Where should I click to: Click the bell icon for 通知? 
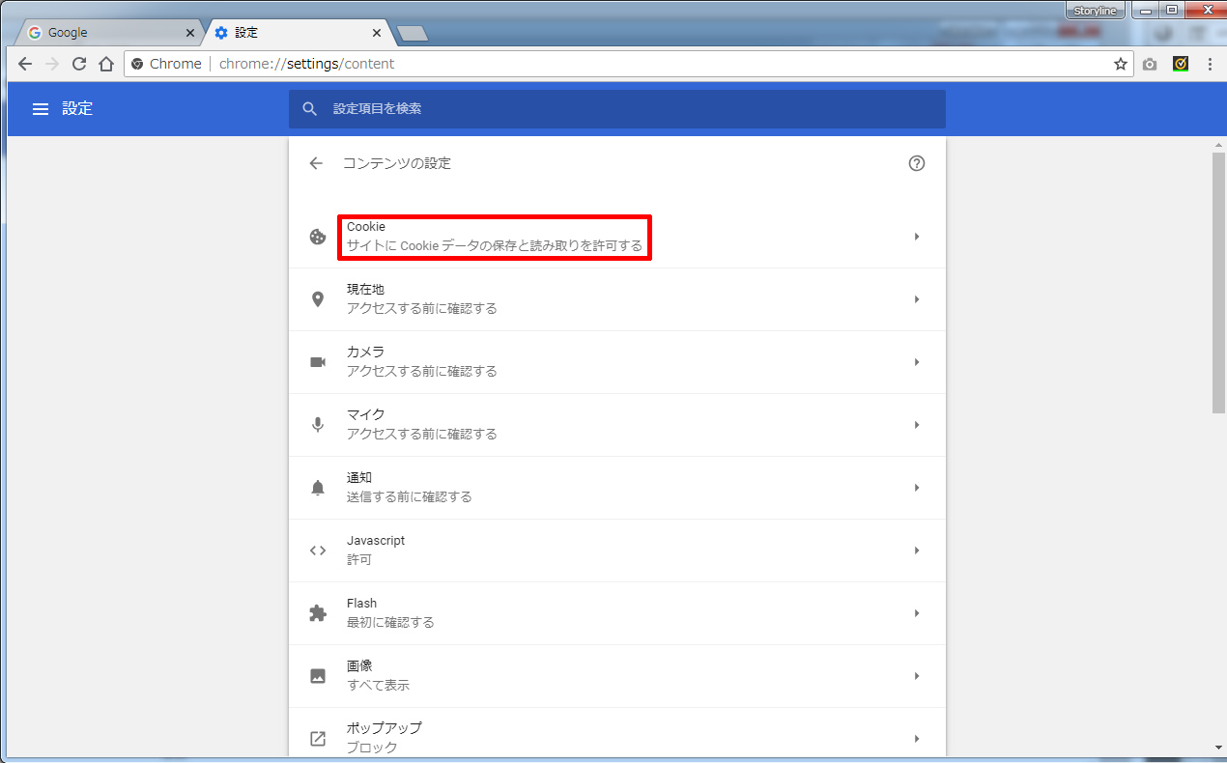point(318,488)
